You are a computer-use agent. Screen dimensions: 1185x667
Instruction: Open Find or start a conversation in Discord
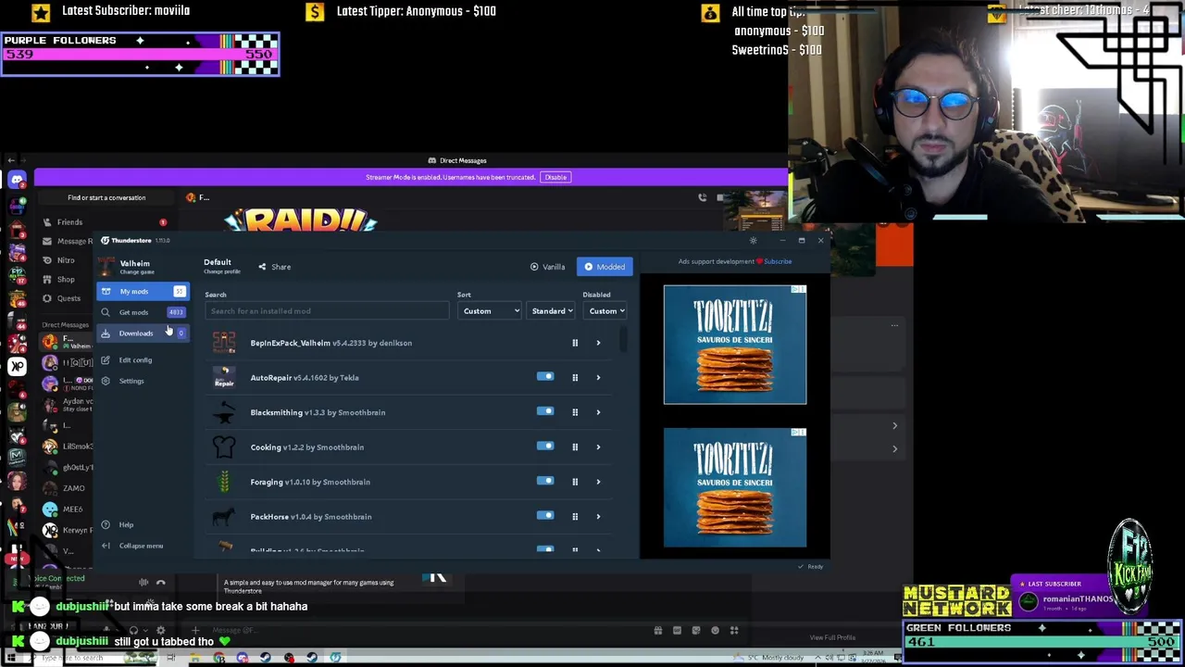tap(106, 197)
